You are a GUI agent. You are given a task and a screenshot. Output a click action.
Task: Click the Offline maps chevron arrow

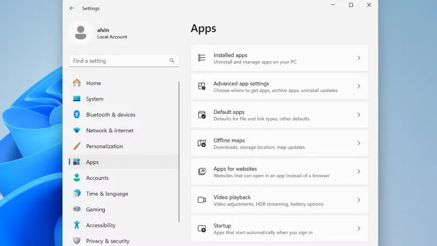pos(358,143)
